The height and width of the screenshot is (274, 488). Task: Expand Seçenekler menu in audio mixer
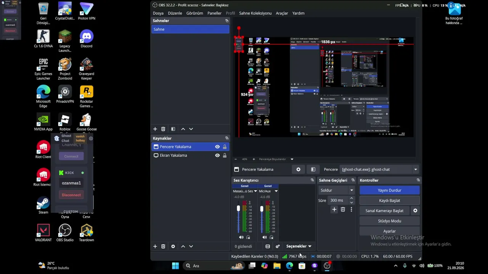[x=299, y=246]
